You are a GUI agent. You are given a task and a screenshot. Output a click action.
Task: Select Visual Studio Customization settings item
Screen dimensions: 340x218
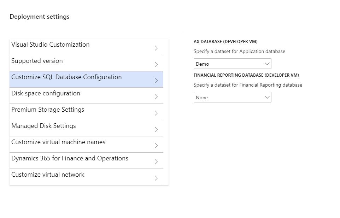(86, 47)
